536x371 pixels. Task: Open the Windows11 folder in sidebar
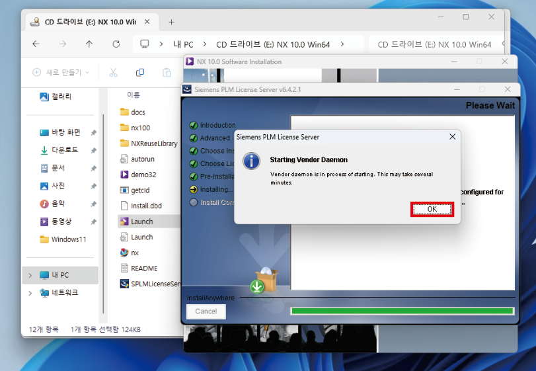(63, 239)
